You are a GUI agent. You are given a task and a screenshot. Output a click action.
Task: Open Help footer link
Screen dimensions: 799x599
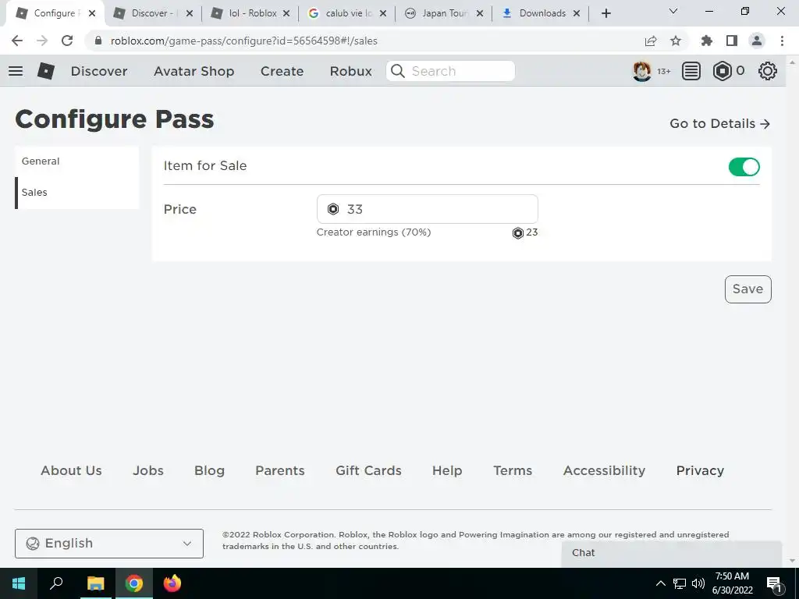[x=447, y=470]
